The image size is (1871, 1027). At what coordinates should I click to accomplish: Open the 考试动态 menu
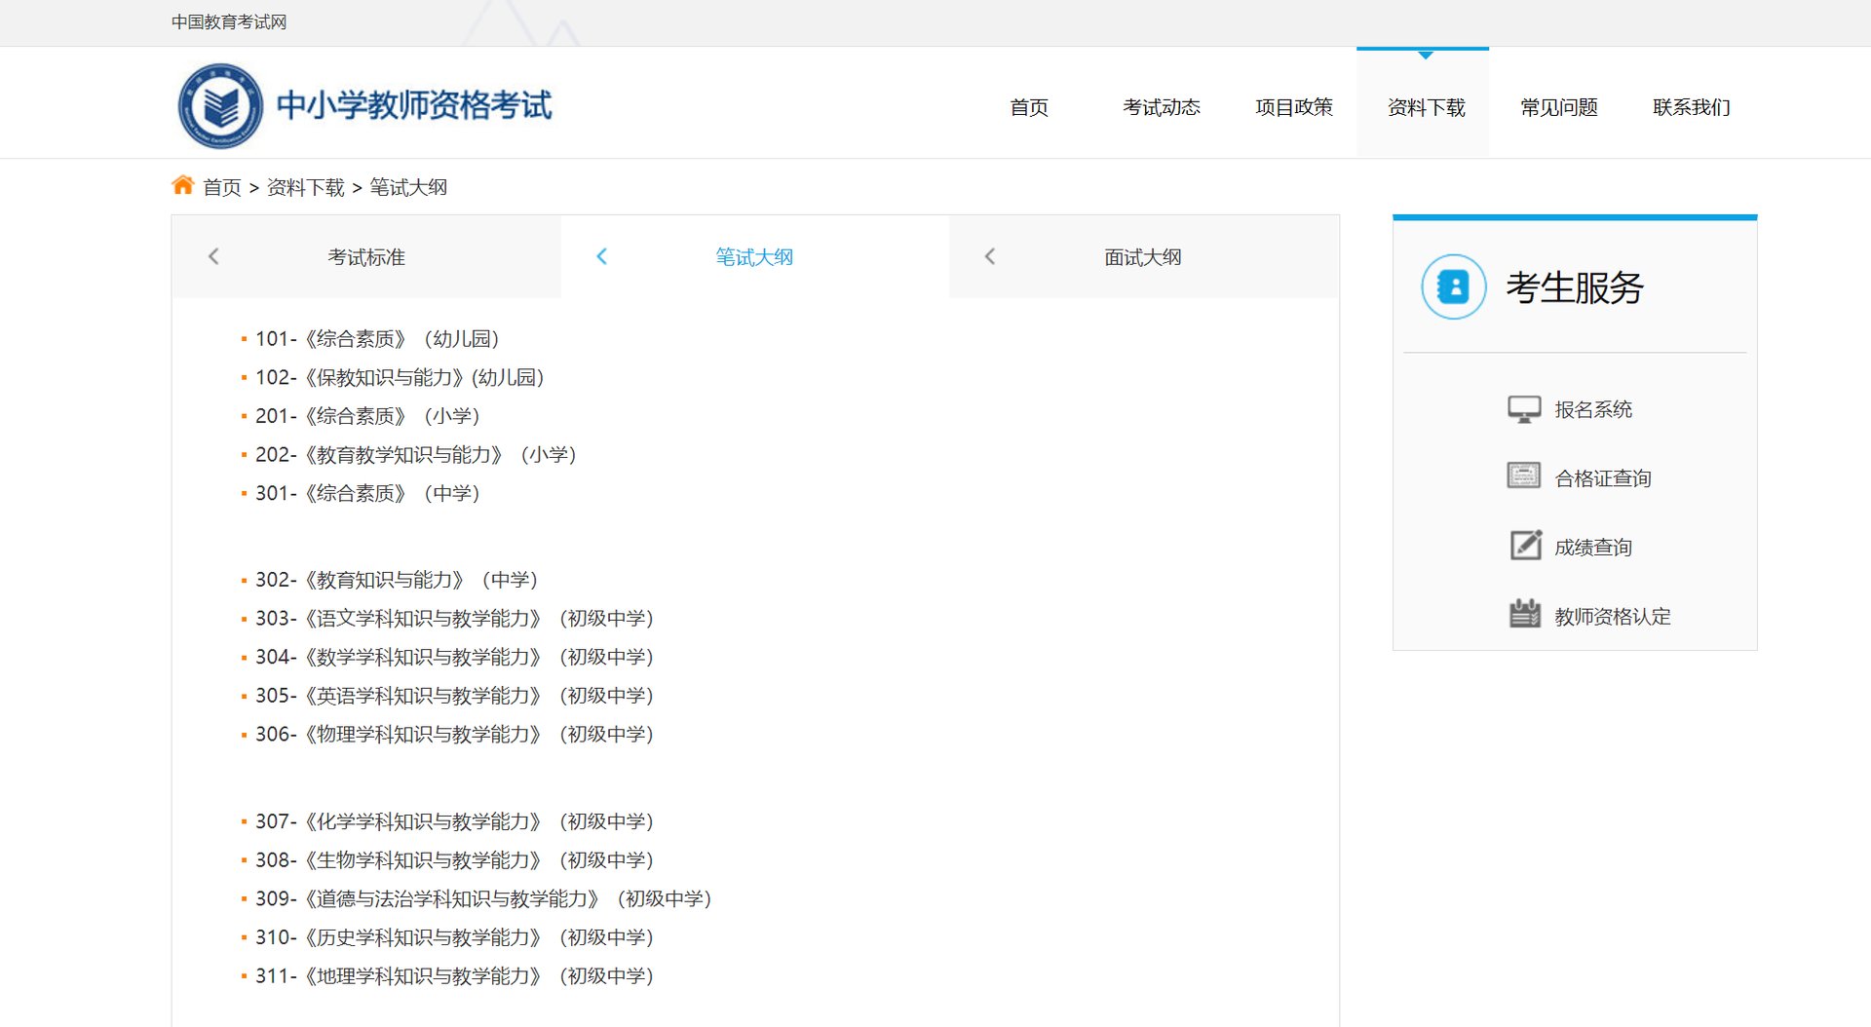coord(1163,107)
